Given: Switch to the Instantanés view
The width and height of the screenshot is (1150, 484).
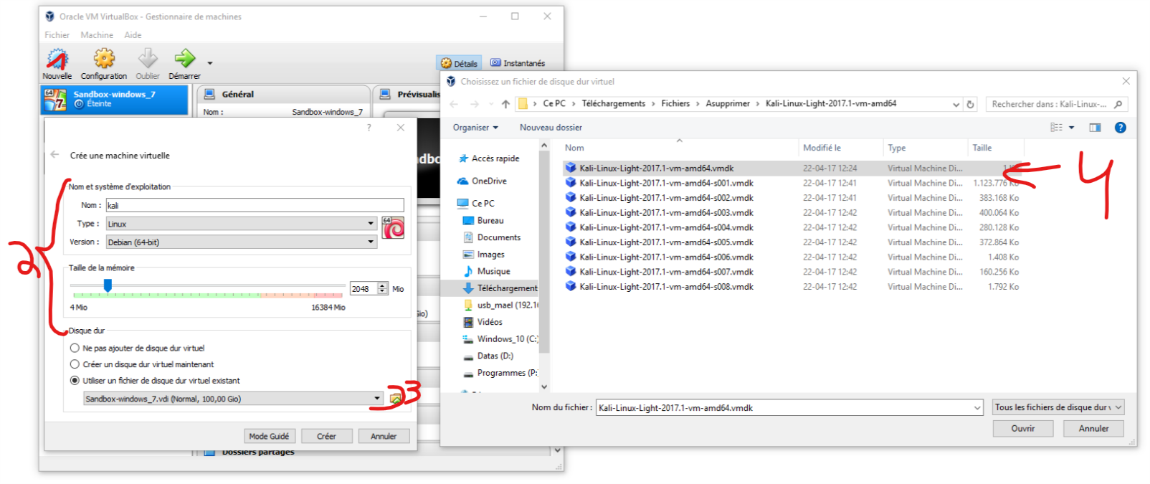Looking at the screenshot, I should click(518, 63).
